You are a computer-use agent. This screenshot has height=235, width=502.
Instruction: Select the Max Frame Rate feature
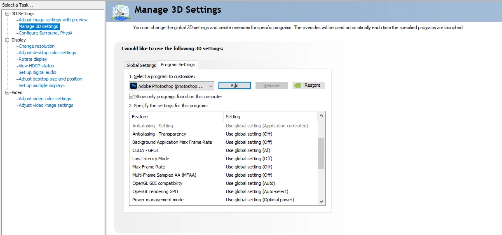(x=148, y=167)
